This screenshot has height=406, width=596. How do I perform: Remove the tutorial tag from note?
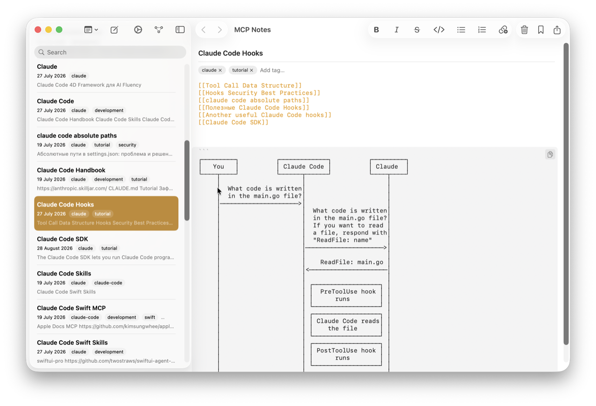pyautogui.click(x=251, y=70)
